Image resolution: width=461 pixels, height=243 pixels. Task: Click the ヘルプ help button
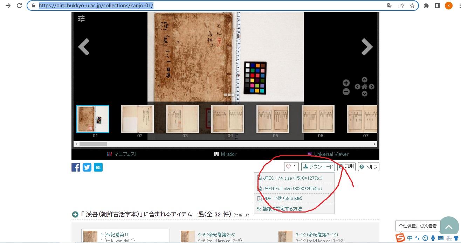[369, 167]
